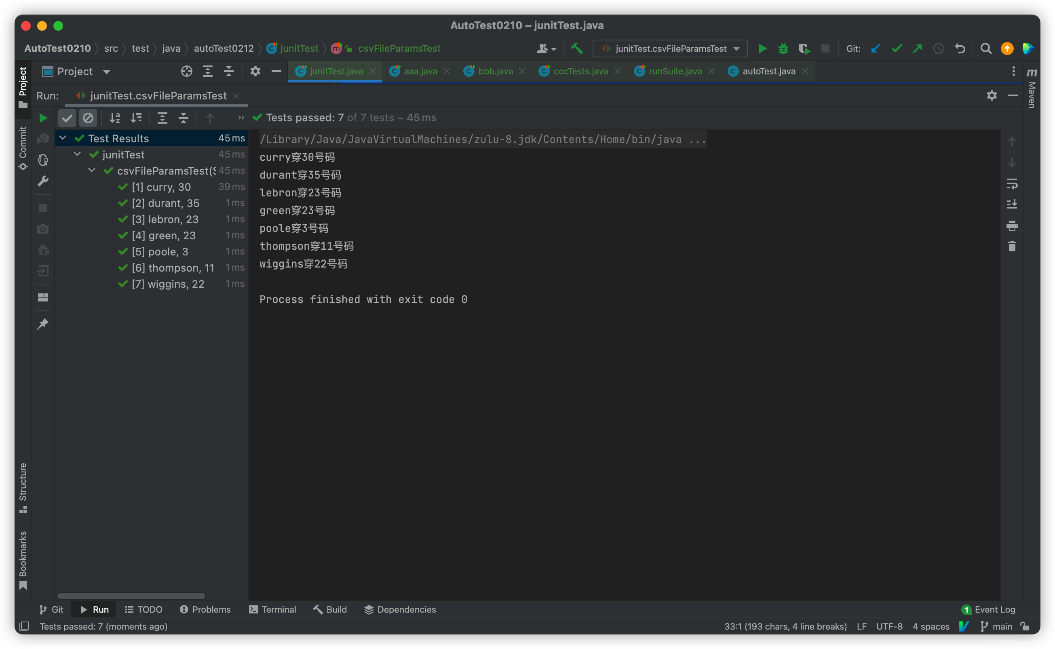Show more toolbar actions double-chevron
The height and width of the screenshot is (649, 1055).
(241, 118)
